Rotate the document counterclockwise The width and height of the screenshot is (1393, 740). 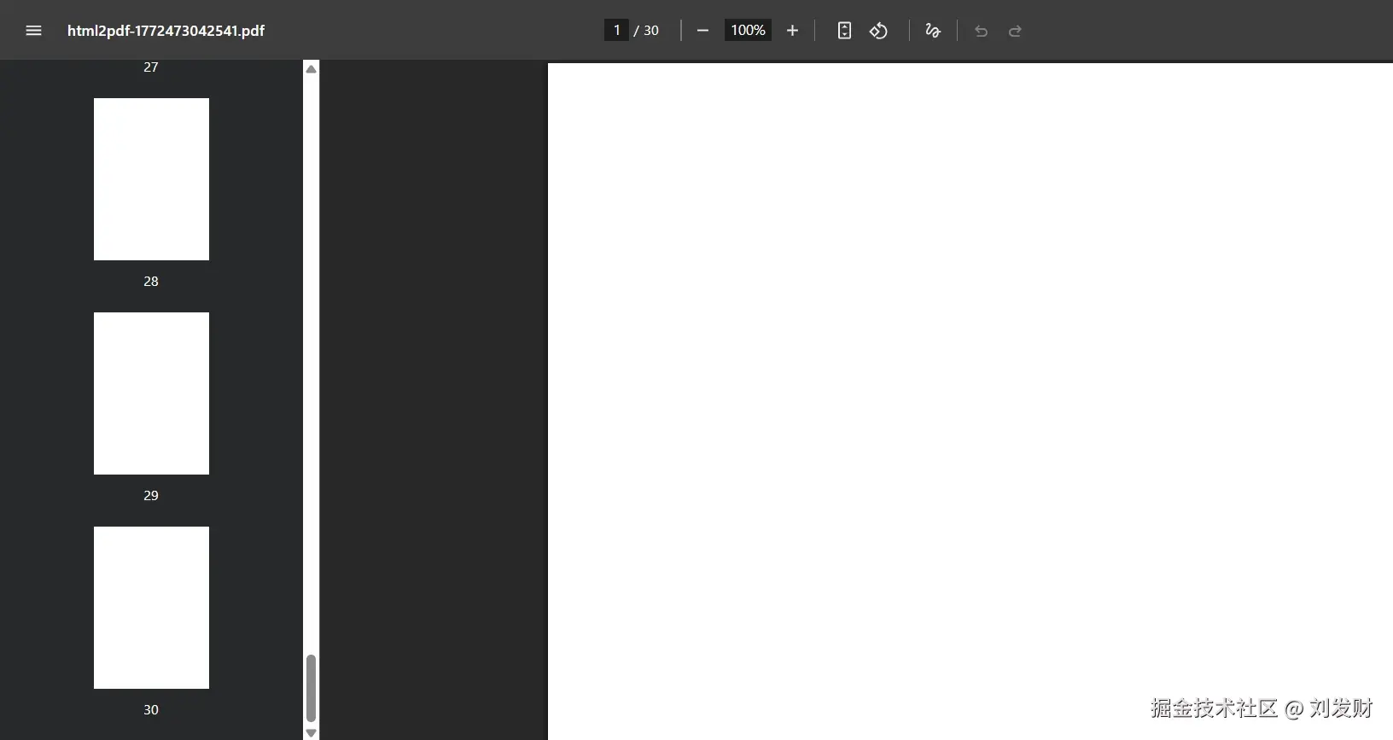coord(878,31)
